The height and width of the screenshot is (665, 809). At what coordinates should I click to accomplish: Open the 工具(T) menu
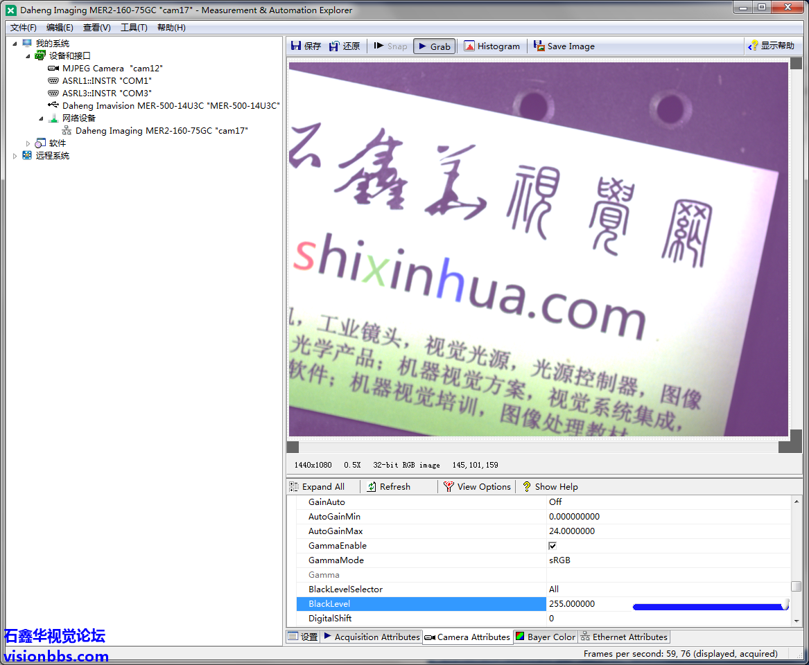pyautogui.click(x=134, y=28)
